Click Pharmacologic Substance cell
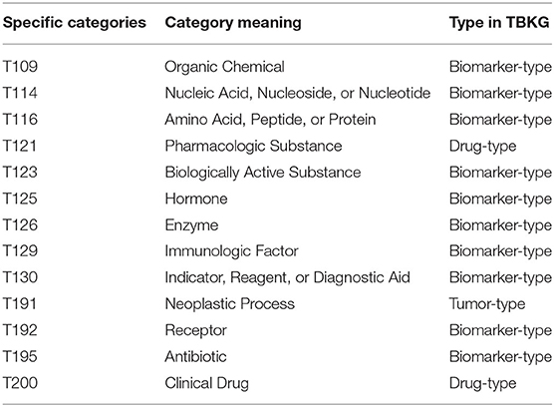This screenshot has width=554, height=407. pos(253,146)
